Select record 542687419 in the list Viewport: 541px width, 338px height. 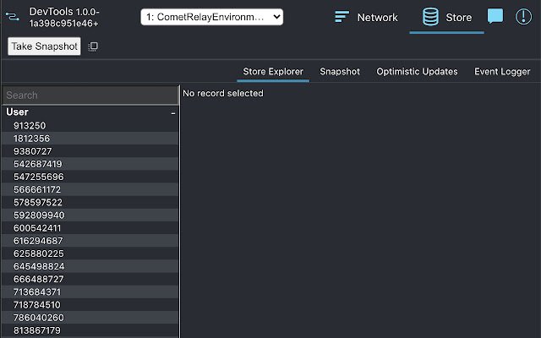click(38, 164)
